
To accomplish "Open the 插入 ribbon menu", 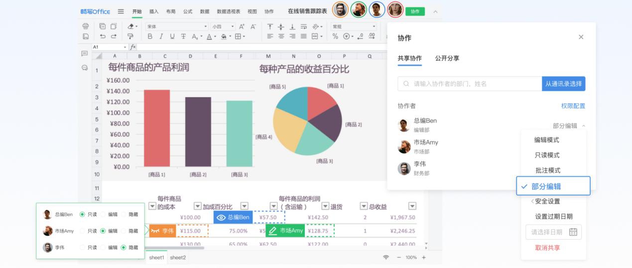I will pyautogui.click(x=154, y=11).
